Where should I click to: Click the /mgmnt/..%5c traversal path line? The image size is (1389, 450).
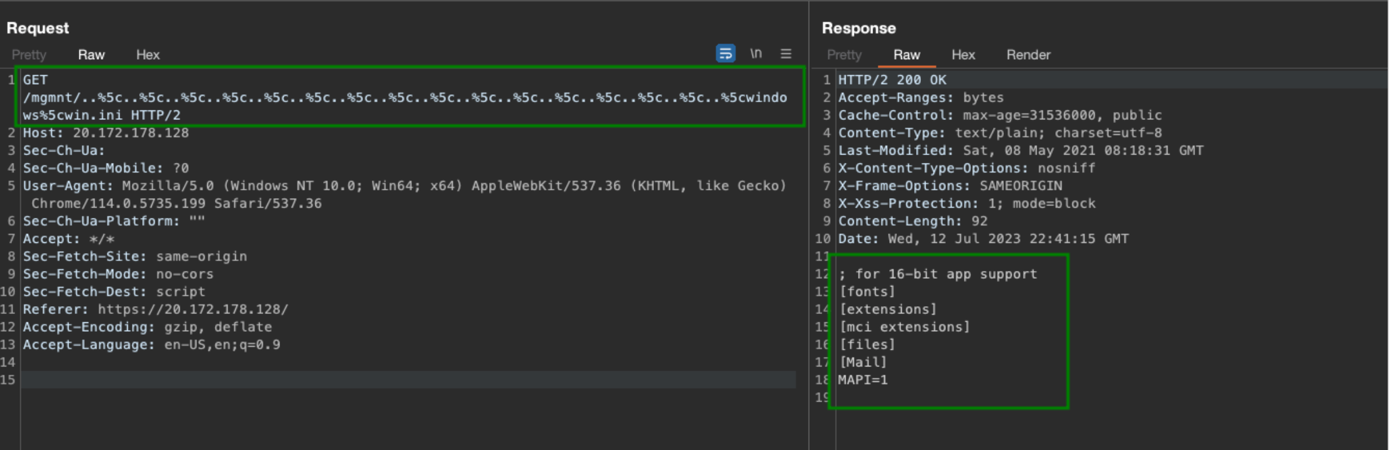405,97
